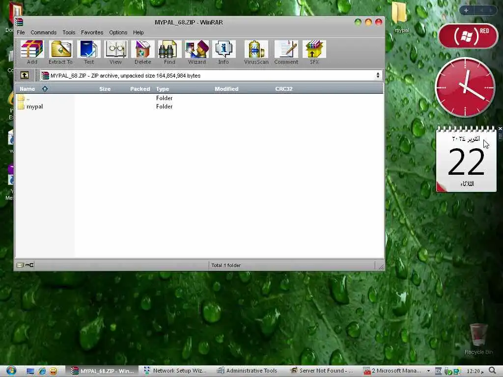This screenshot has height=377, width=503.
Task: Switch to Network Setup Wizard taskbar button
Action: coord(175,371)
